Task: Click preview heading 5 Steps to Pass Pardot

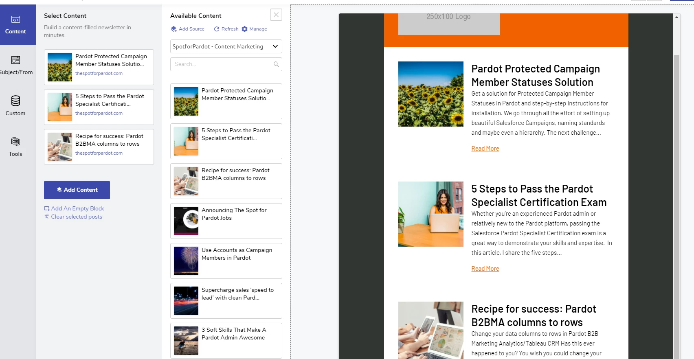Action: point(539,195)
